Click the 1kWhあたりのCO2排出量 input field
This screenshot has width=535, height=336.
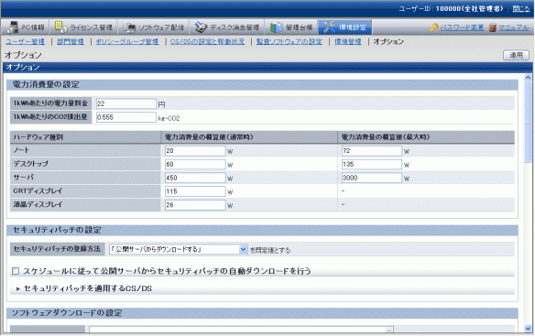tap(126, 117)
